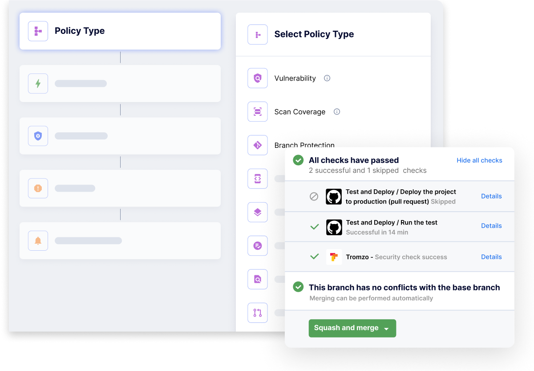Select the code scanning icon below Branch Protection

coord(257,178)
